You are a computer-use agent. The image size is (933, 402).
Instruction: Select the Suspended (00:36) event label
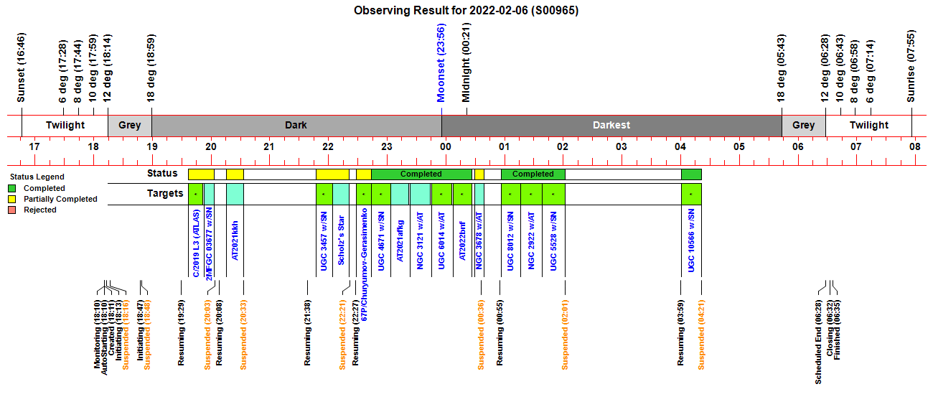point(481,335)
